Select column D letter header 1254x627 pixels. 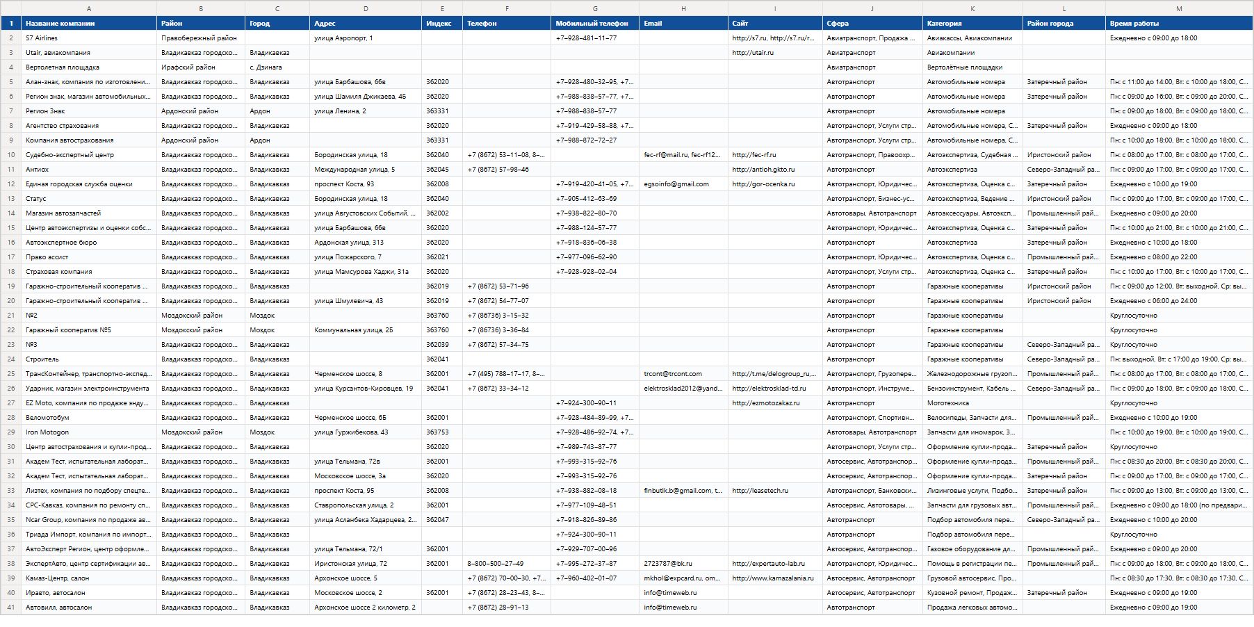pyautogui.click(x=366, y=8)
